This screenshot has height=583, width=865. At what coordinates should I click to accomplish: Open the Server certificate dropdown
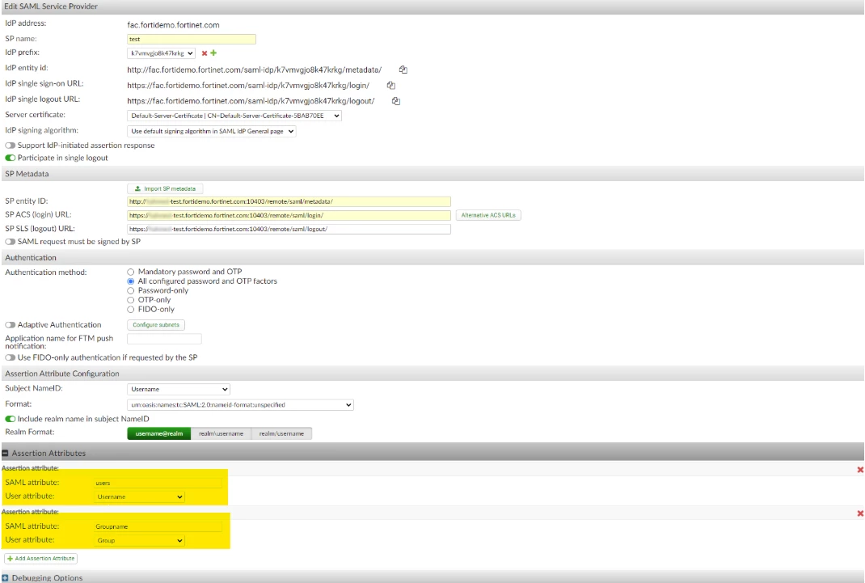(x=234, y=116)
